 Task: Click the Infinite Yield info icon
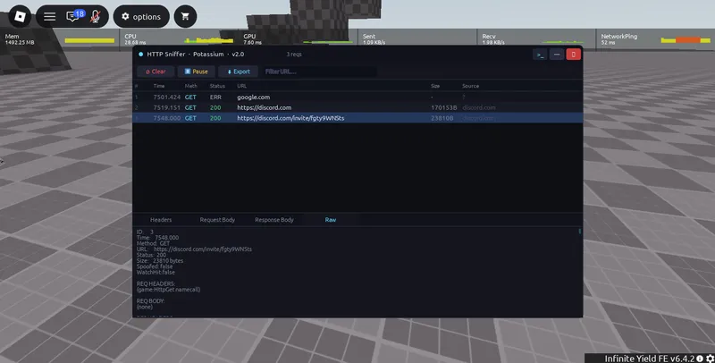pyautogui.click(x=700, y=359)
